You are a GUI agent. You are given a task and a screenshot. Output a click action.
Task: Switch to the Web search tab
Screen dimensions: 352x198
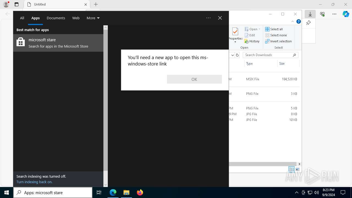76,18
